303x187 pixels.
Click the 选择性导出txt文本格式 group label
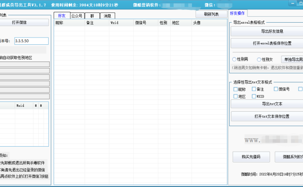click(252, 82)
